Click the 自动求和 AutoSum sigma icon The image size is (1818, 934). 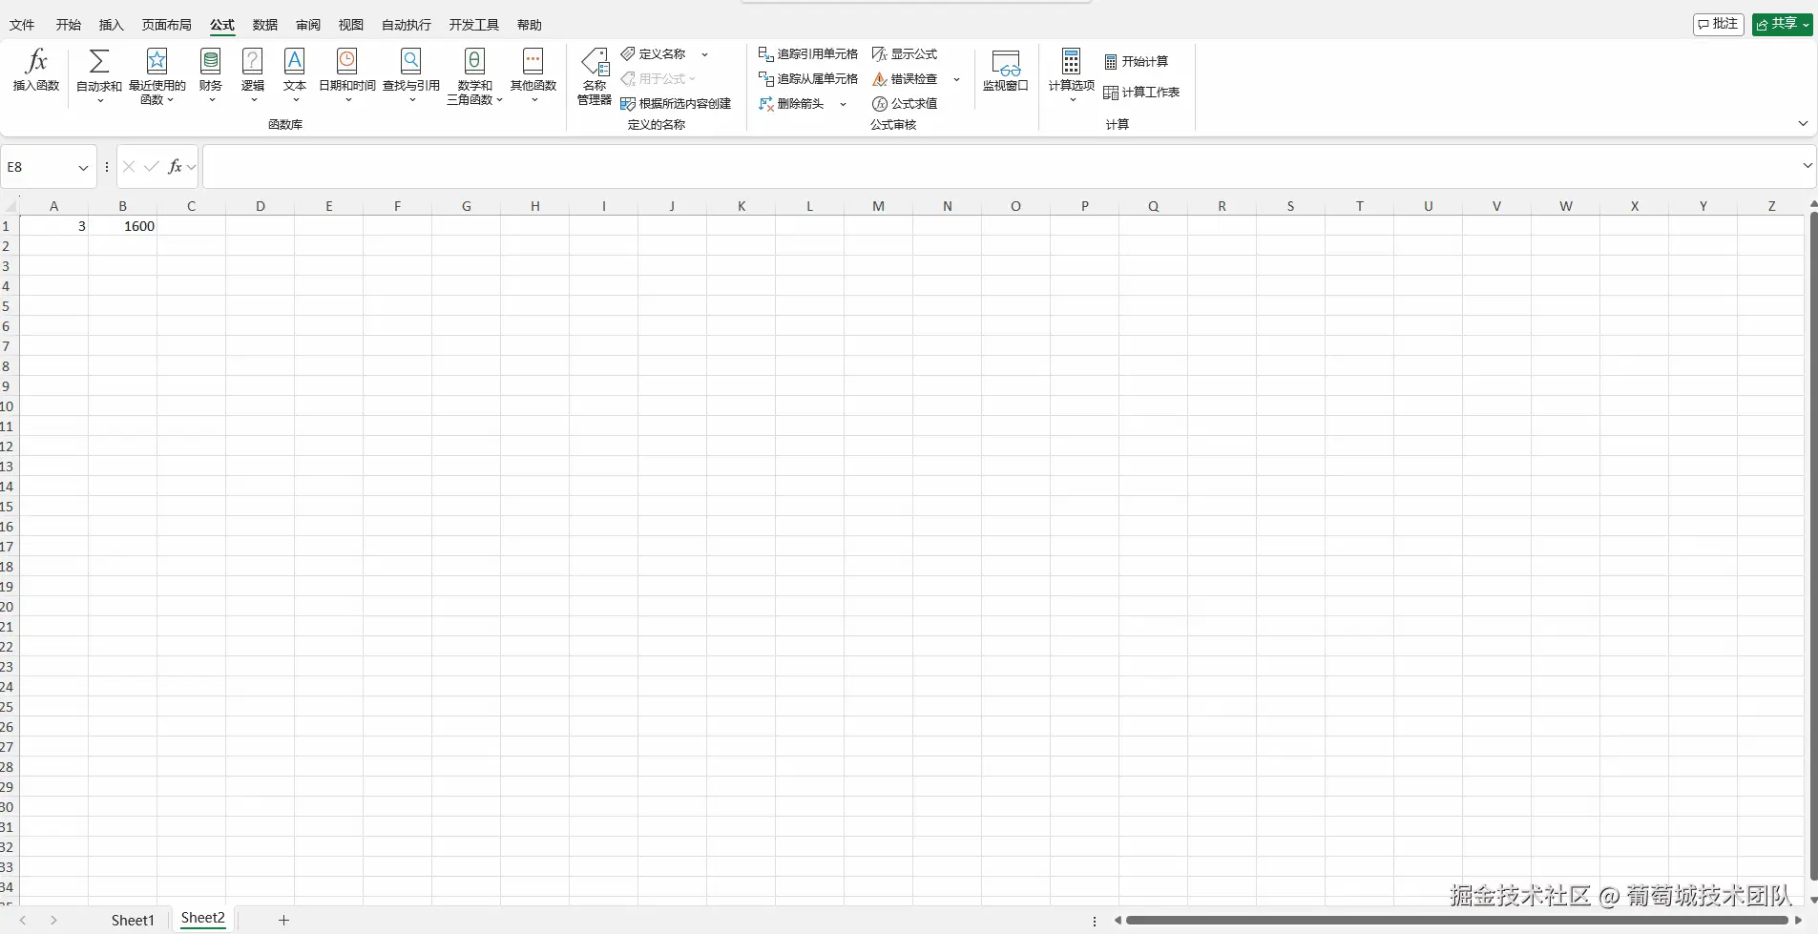click(x=99, y=62)
